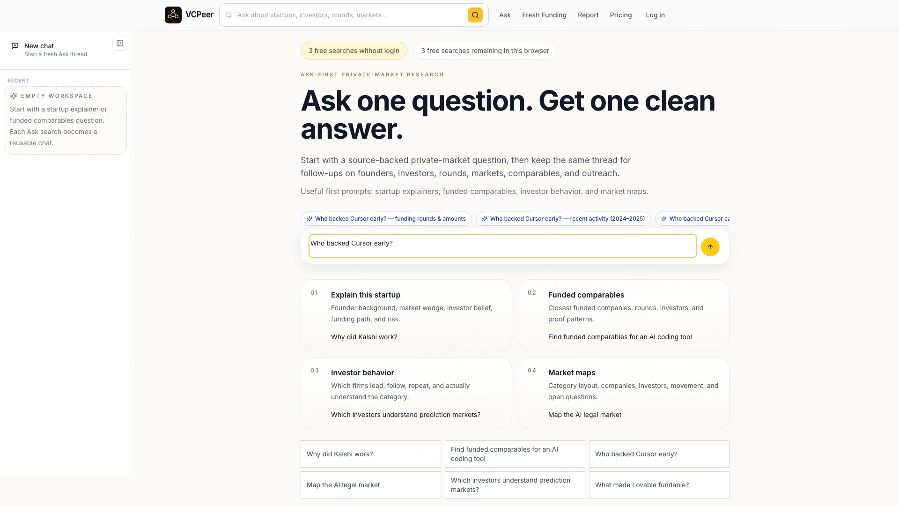Click the 'Recent' sidebar heading
899x506 pixels.
click(x=18, y=81)
